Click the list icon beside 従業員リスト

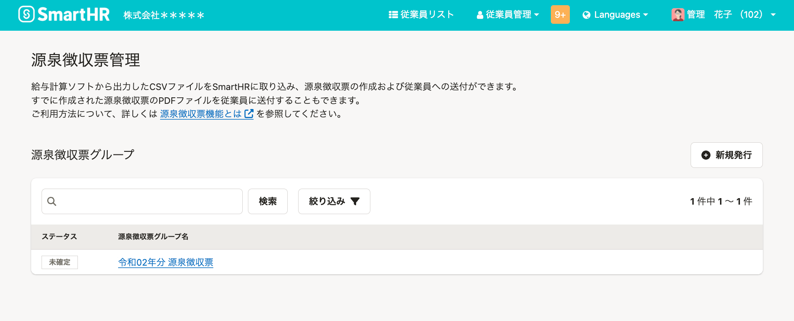[x=393, y=15]
